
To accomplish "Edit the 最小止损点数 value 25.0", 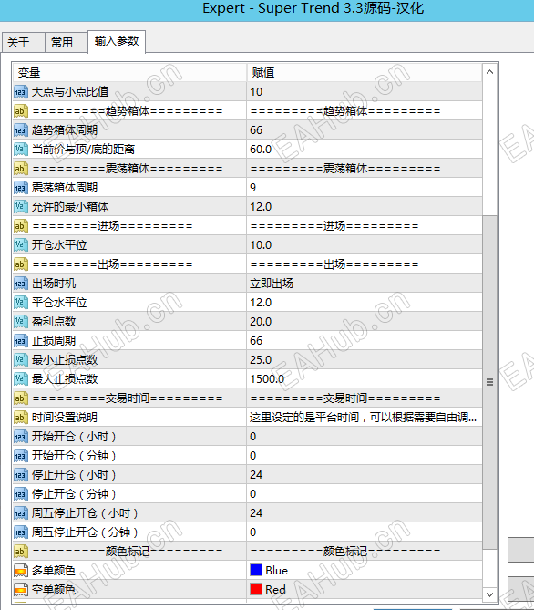I will pyautogui.click(x=365, y=360).
